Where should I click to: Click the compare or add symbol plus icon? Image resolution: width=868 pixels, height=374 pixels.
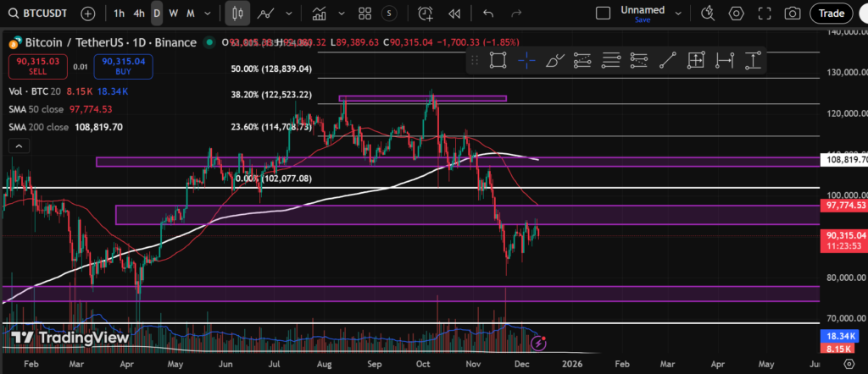click(88, 14)
